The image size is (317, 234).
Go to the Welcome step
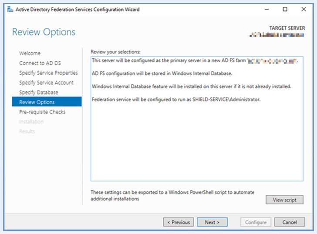pyautogui.click(x=30, y=53)
